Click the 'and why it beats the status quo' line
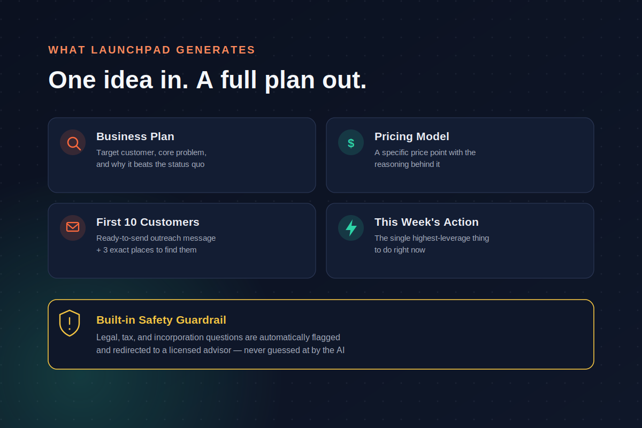Screen dimensions: 642x428 [x=150, y=164]
